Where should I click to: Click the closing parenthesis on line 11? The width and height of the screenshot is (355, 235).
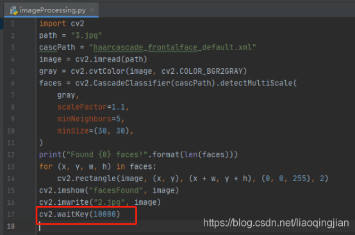click(x=41, y=143)
